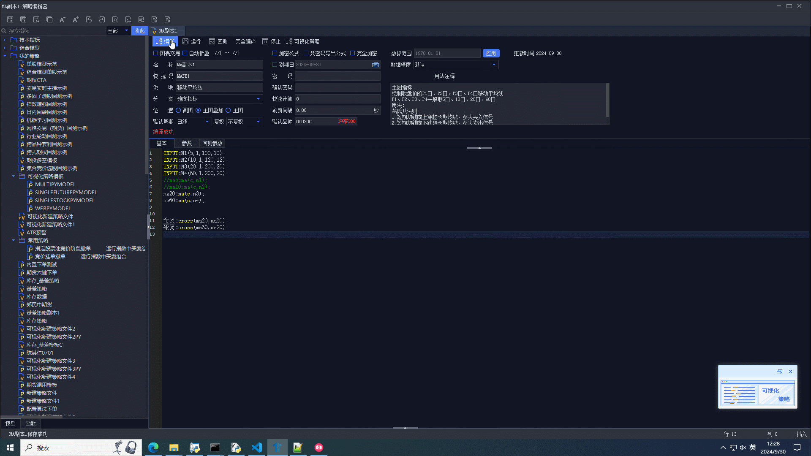Image resolution: width=811 pixels, height=456 pixels.
Task: Click into the 名称 field showing MA副本1
Action: (219, 65)
